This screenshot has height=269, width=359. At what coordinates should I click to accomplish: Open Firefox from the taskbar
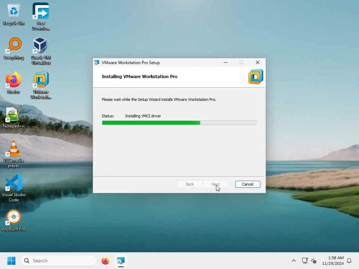point(105,261)
